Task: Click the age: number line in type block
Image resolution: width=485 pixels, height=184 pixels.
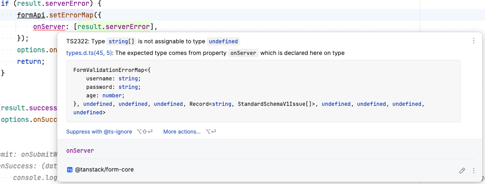Action: click(x=105, y=96)
